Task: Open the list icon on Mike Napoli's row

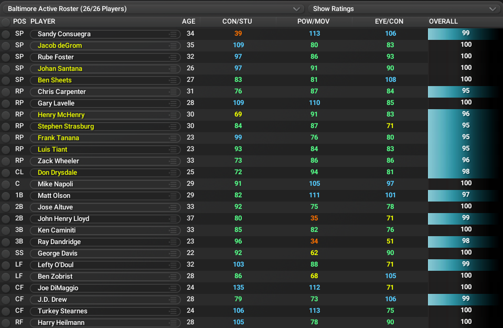Action: coord(173,184)
